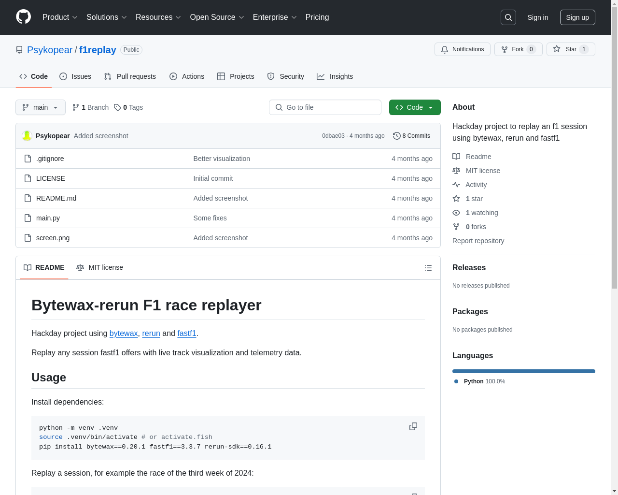Open Activity link in About sidebar
618x495 pixels.
tap(469, 185)
